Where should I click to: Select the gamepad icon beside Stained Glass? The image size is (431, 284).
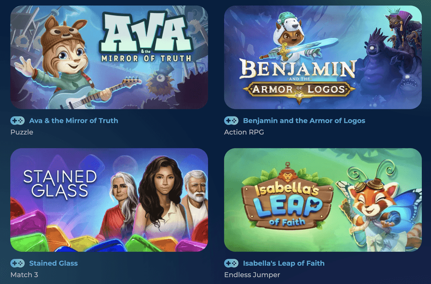[18, 263]
